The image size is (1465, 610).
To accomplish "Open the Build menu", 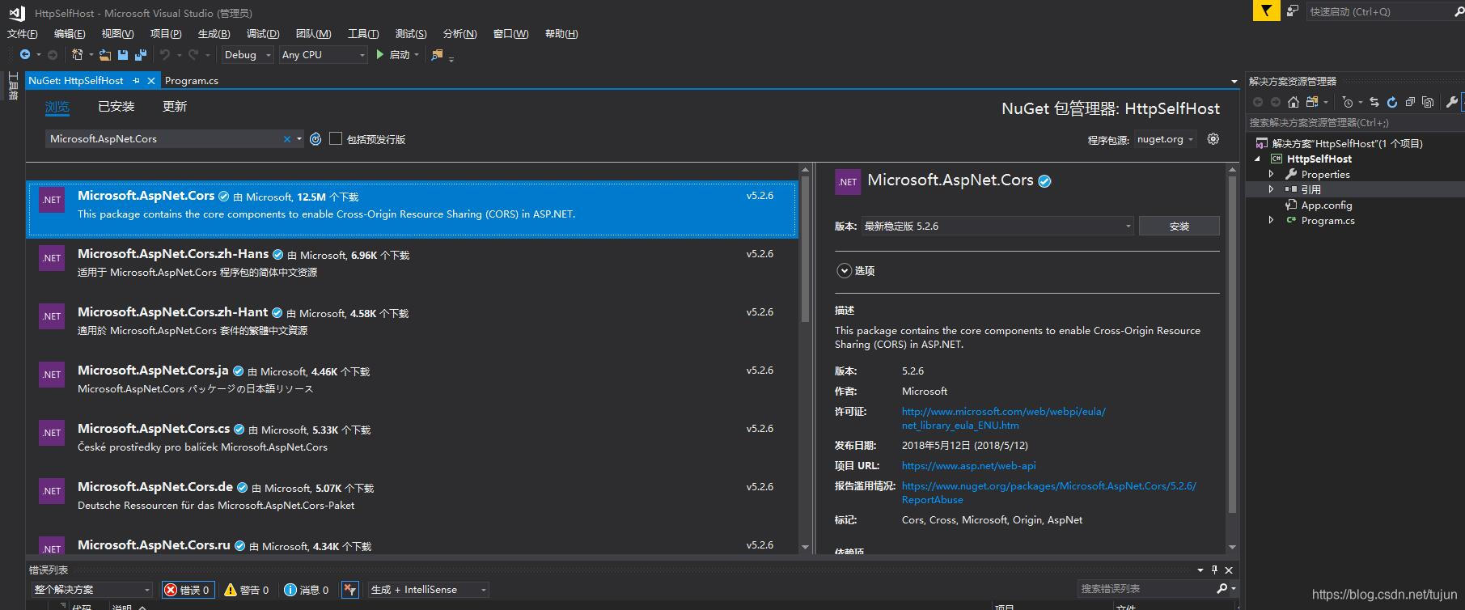I will [214, 33].
